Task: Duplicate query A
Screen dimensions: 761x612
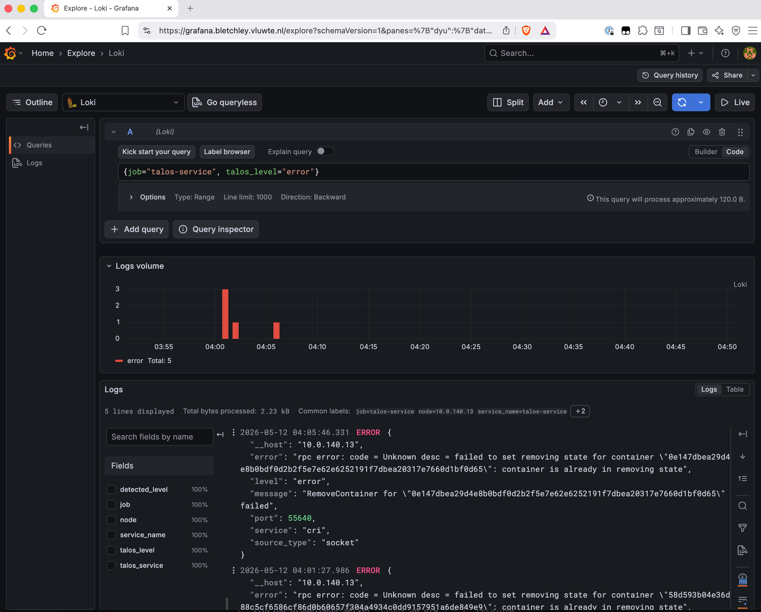Action: [x=691, y=132]
